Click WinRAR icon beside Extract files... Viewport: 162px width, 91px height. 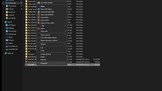tap(39, 17)
